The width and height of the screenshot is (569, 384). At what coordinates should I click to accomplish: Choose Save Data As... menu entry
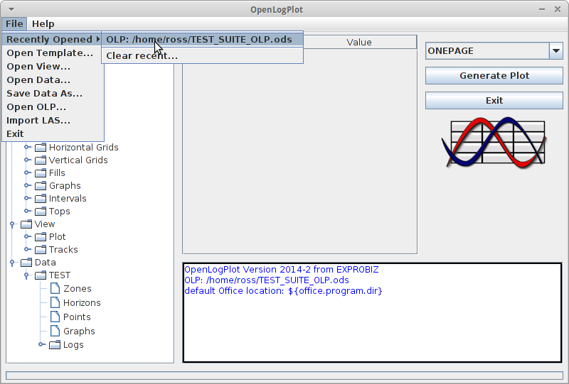(53, 94)
